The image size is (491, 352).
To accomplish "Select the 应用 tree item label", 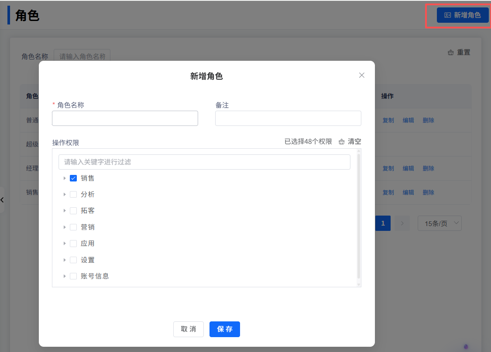I will click(88, 244).
